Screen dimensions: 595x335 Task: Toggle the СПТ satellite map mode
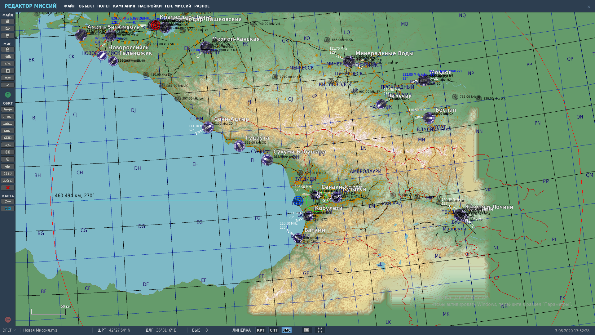coord(274,330)
